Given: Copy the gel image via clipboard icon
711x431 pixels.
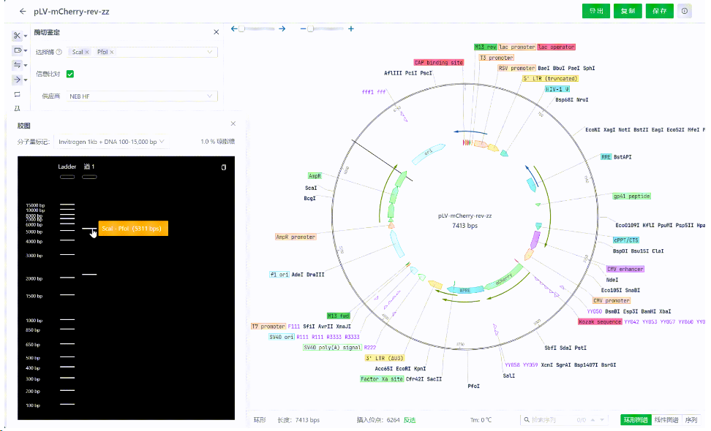Looking at the screenshot, I should pyautogui.click(x=224, y=167).
